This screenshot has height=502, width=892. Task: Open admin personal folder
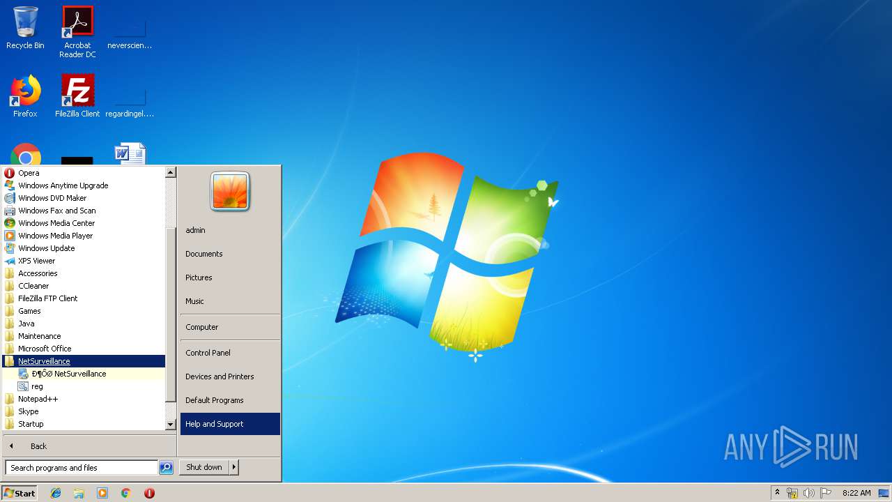(x=230, y=230)
